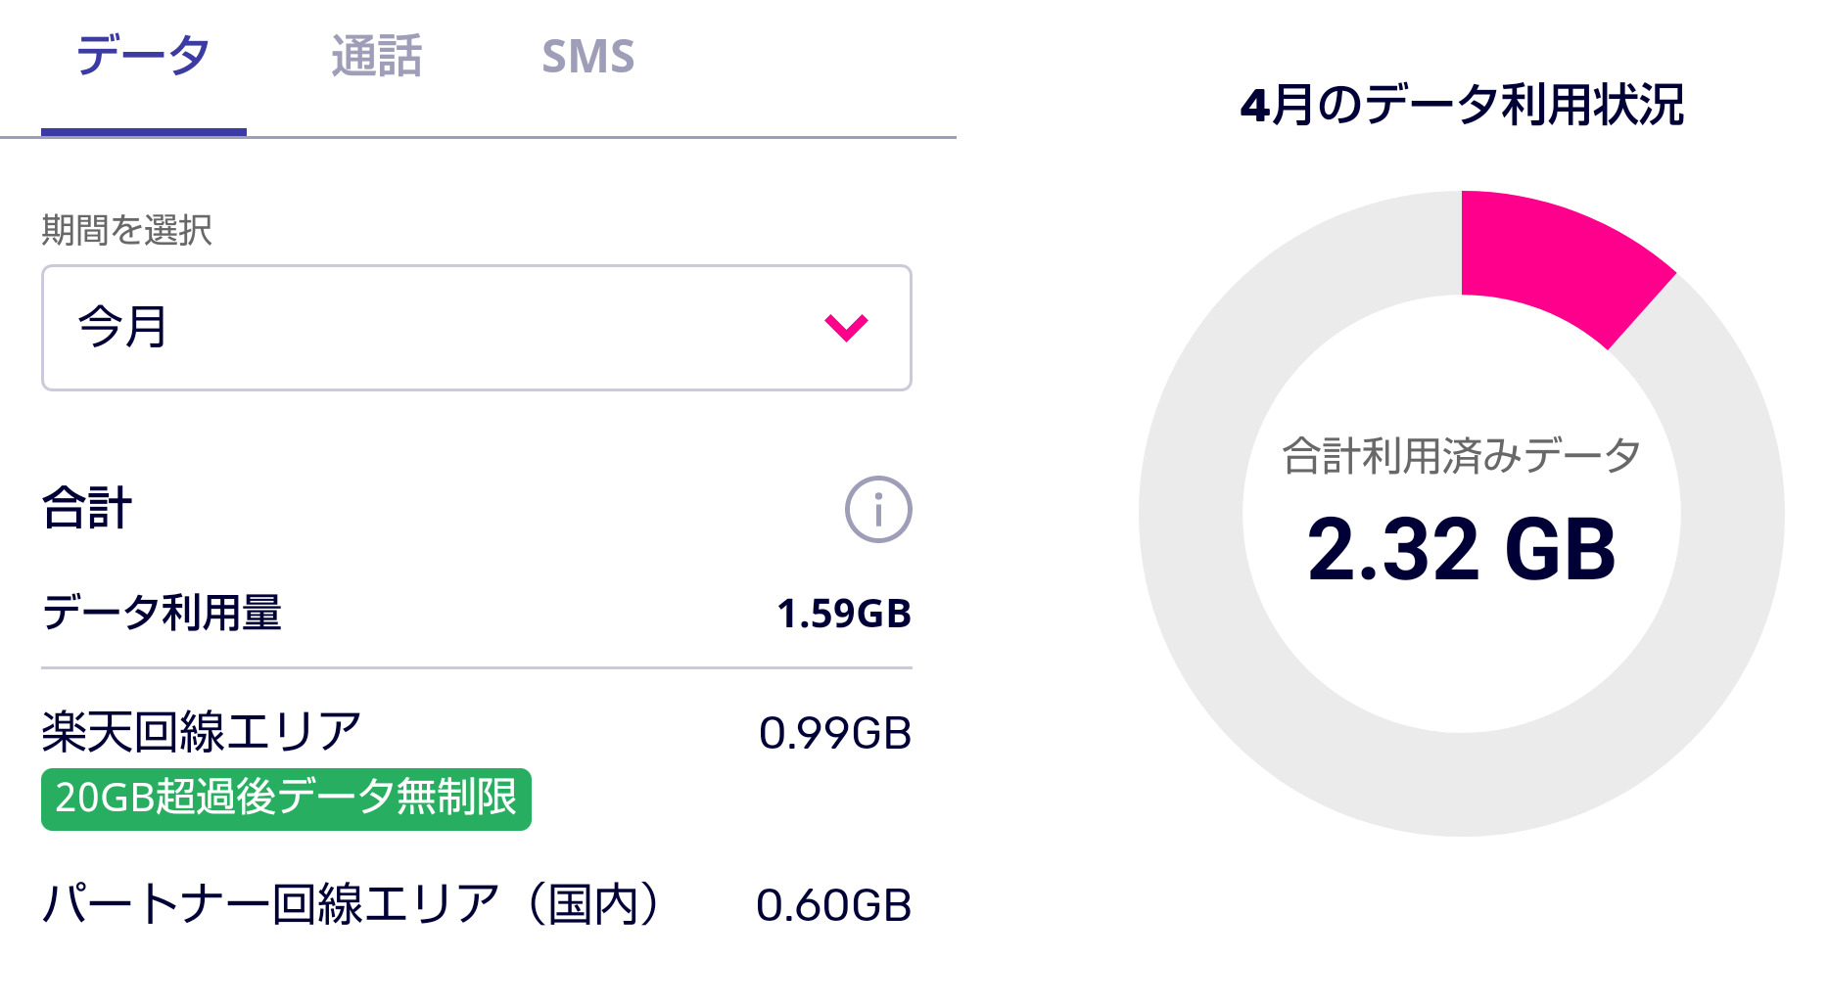Click the 0.99GB Rakuten area value

834,734
